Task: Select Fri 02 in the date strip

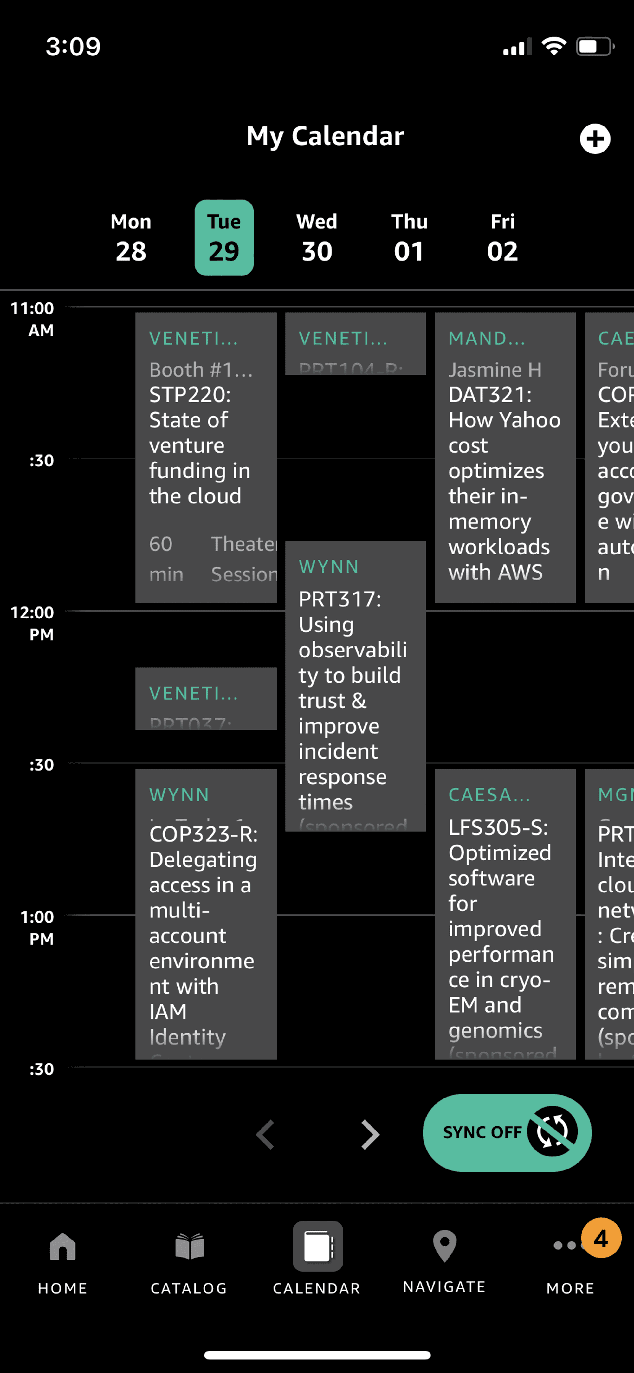Action: tap(502, 238)
